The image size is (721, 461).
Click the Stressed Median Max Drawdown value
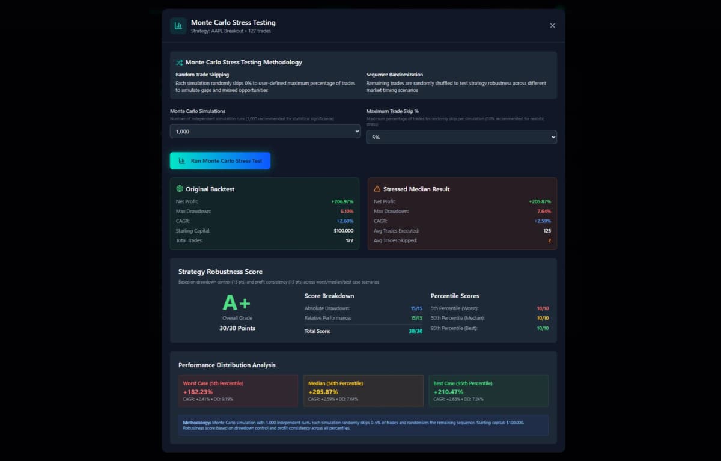[544, 211]
